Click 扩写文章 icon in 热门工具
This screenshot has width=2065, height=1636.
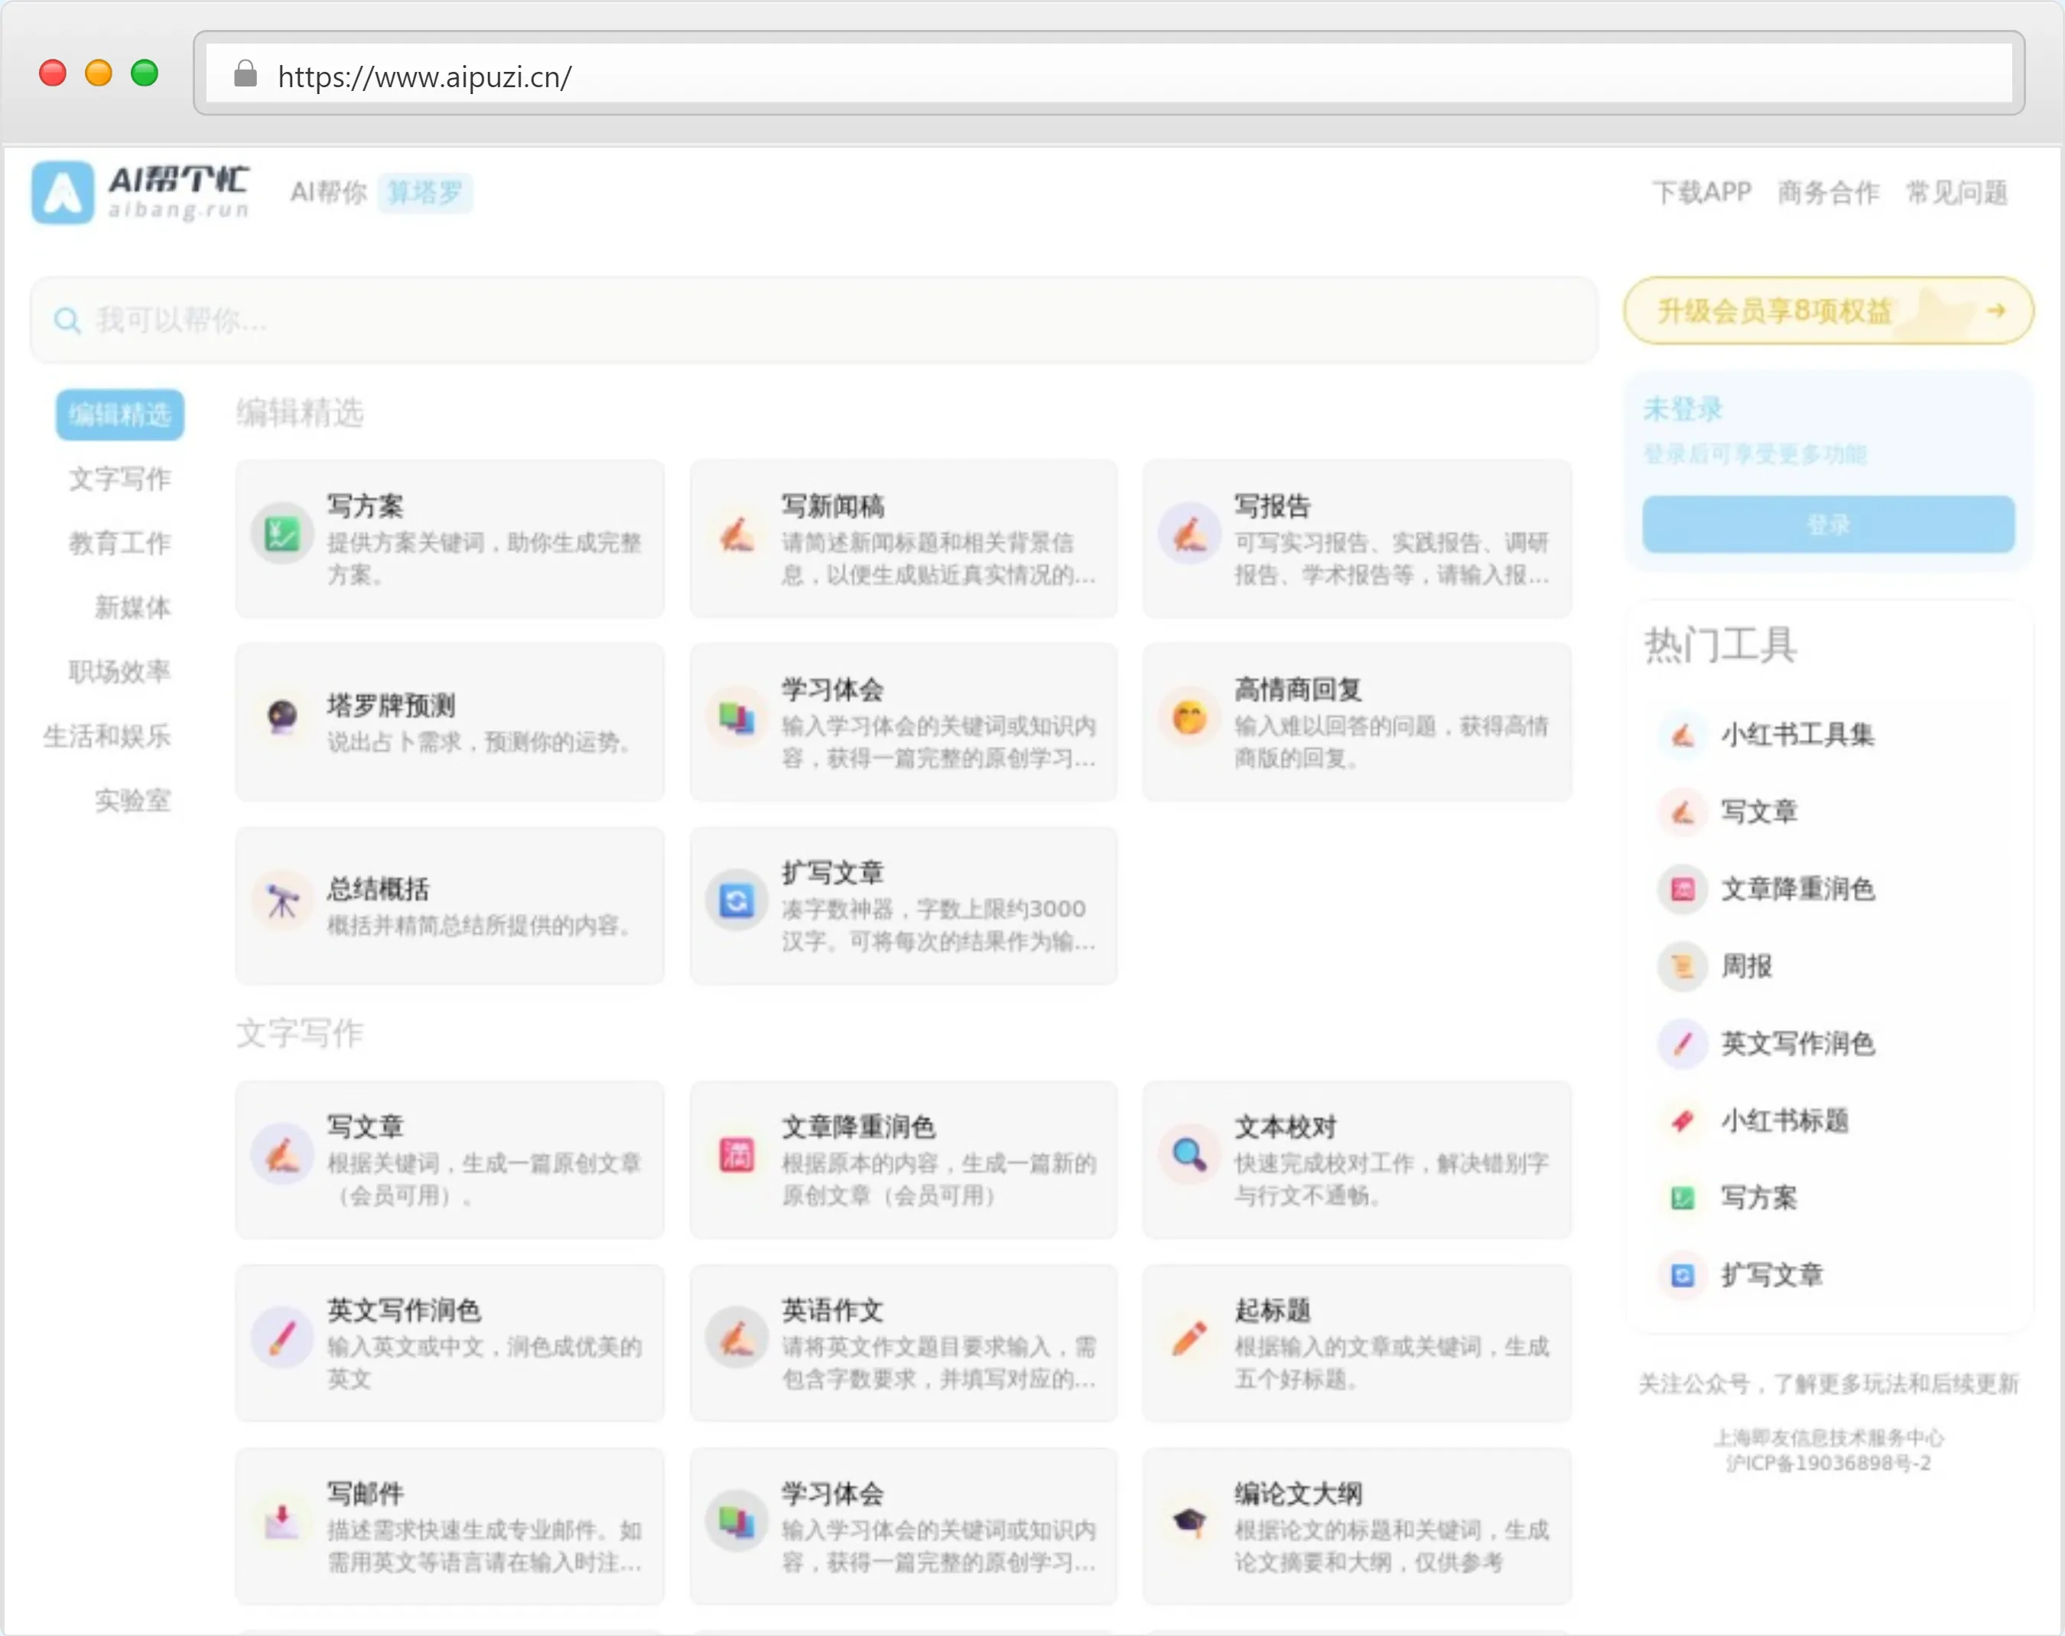click(x=1682, y=1276)
